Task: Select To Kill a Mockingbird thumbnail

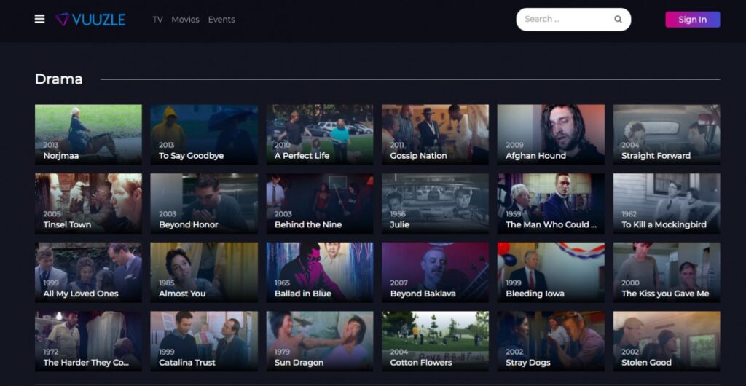Action: pyautogui.click(x=666, y=203)
